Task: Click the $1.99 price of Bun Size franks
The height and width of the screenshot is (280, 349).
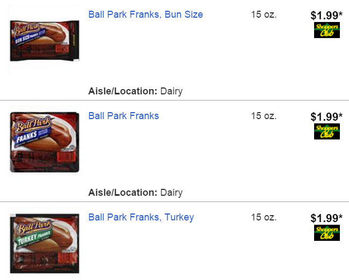Action: [x=326, y=16]
